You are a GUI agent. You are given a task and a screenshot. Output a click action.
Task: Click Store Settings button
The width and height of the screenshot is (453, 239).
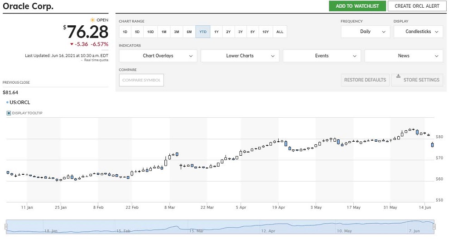click(x=417, y=80)
